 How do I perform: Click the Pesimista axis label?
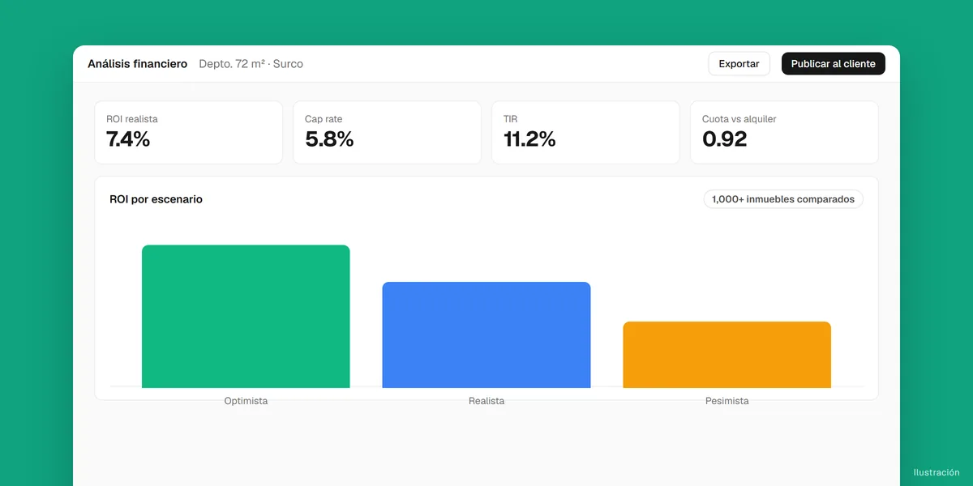[x=727, y=401]
